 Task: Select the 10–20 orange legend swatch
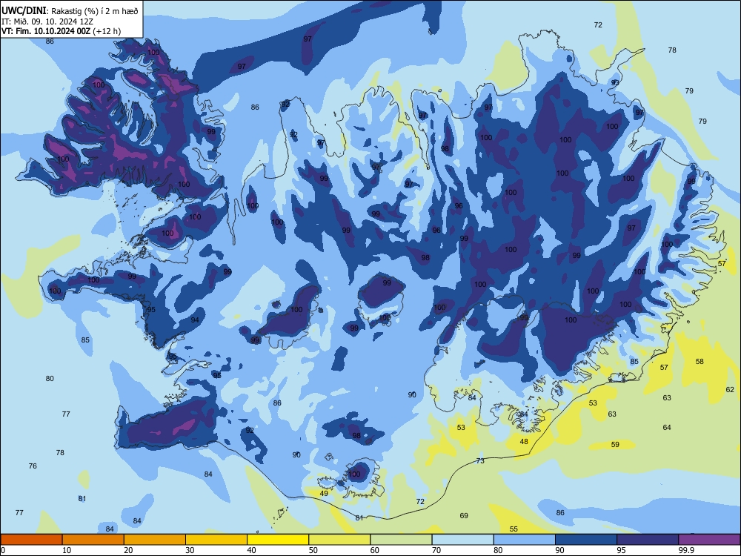(93, 540)
